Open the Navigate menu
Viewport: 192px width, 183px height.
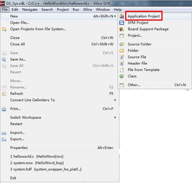[x=30, y=10]
